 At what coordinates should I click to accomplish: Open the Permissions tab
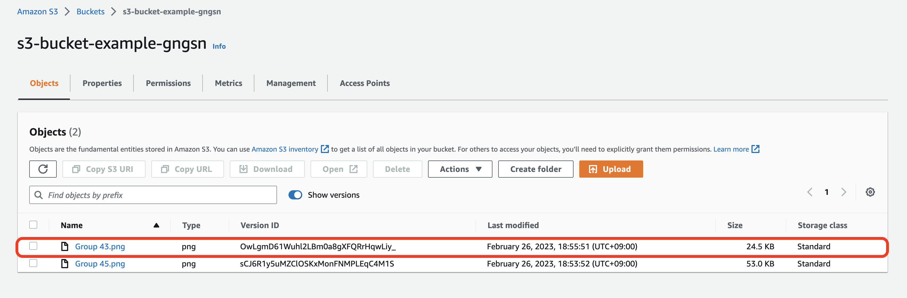tap(168, 83)
